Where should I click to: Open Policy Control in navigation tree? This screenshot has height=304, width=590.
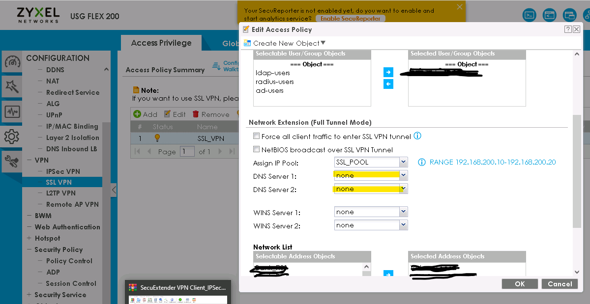[69, 261]
